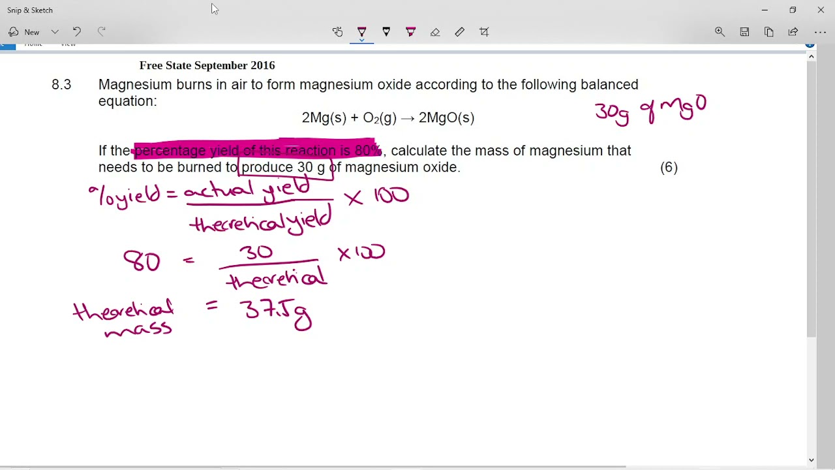Screen dimensions: 835x470
Task: Share the snip
Action: [793, 32]
